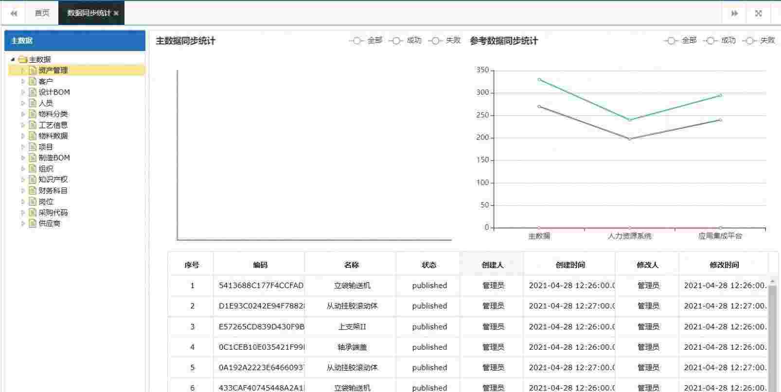Expand the 项目 tree node arrow

pyautogui.click(x=23, y=147)
